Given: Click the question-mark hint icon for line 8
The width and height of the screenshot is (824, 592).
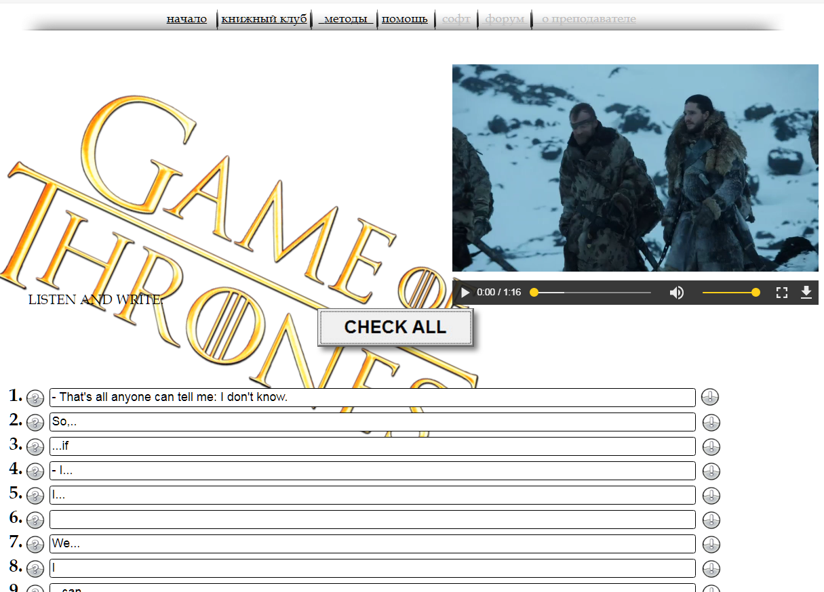Looking at the screenshot, I should point(35,569).
